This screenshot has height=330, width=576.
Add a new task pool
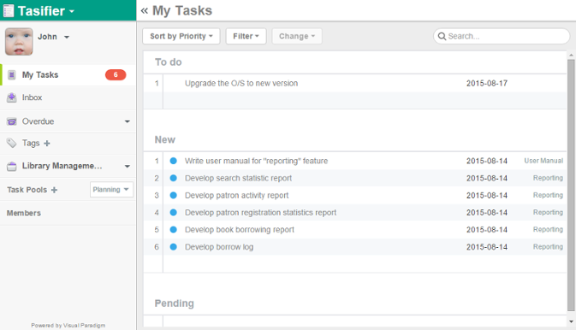tap(54, 190)
